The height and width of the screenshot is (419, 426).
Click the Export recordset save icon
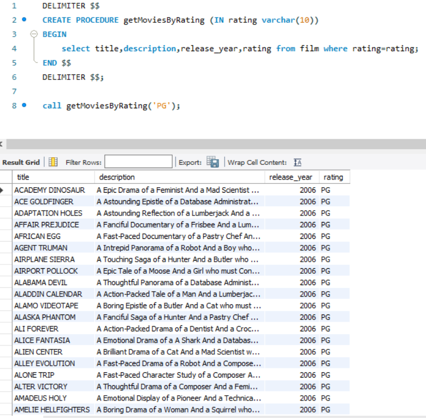(x=213, y=162)
